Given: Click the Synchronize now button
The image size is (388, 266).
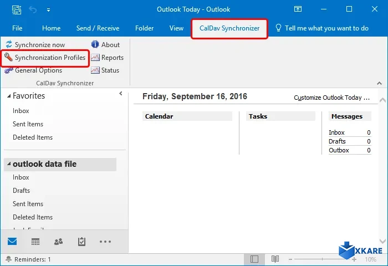Looking at the screenshot, I should pyautogui.click(x=35, y=45).
